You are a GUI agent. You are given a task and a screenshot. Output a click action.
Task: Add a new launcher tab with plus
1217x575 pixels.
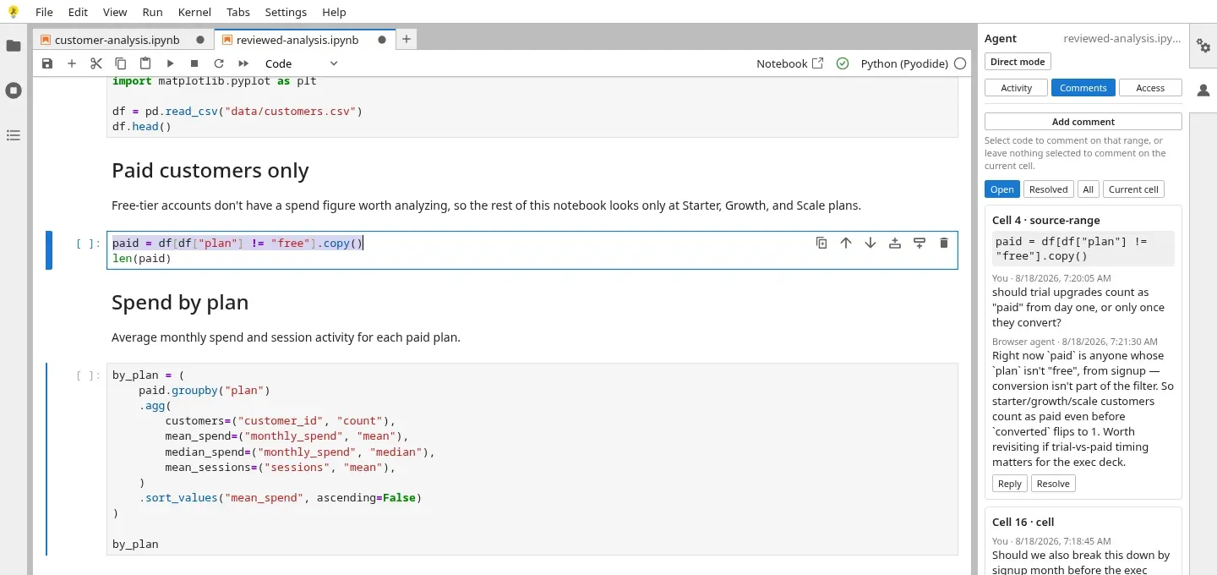407,40
